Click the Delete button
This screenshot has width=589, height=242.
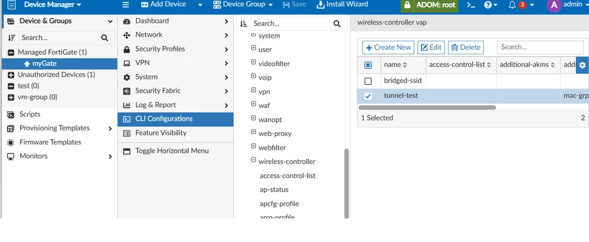point(466,48)
